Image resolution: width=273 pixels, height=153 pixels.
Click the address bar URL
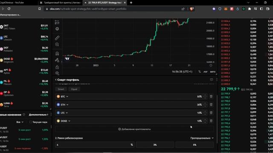(x=88, y=9)
